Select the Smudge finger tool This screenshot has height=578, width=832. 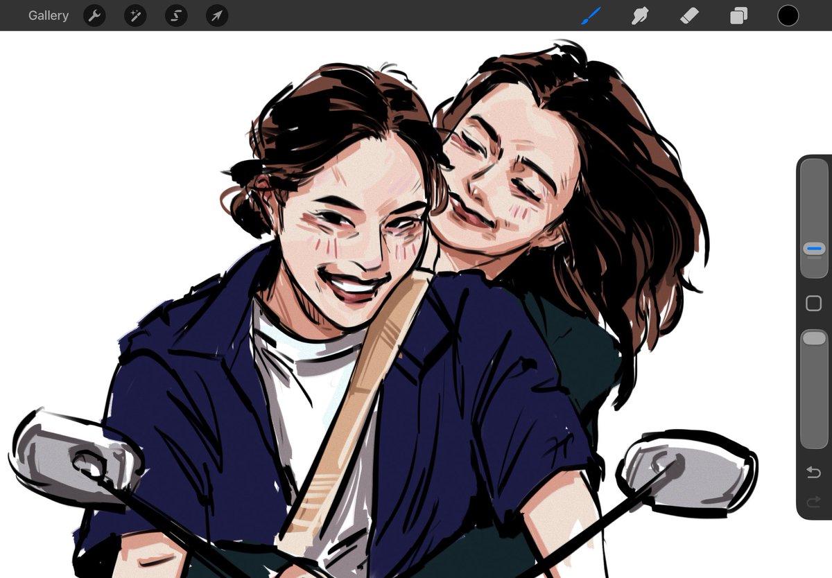click(x=640, y=15)
